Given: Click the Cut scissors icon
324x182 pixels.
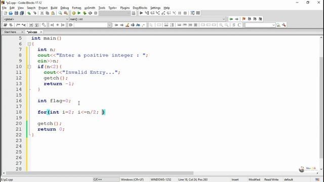Looking at the screenshot, I should (42, 13).
